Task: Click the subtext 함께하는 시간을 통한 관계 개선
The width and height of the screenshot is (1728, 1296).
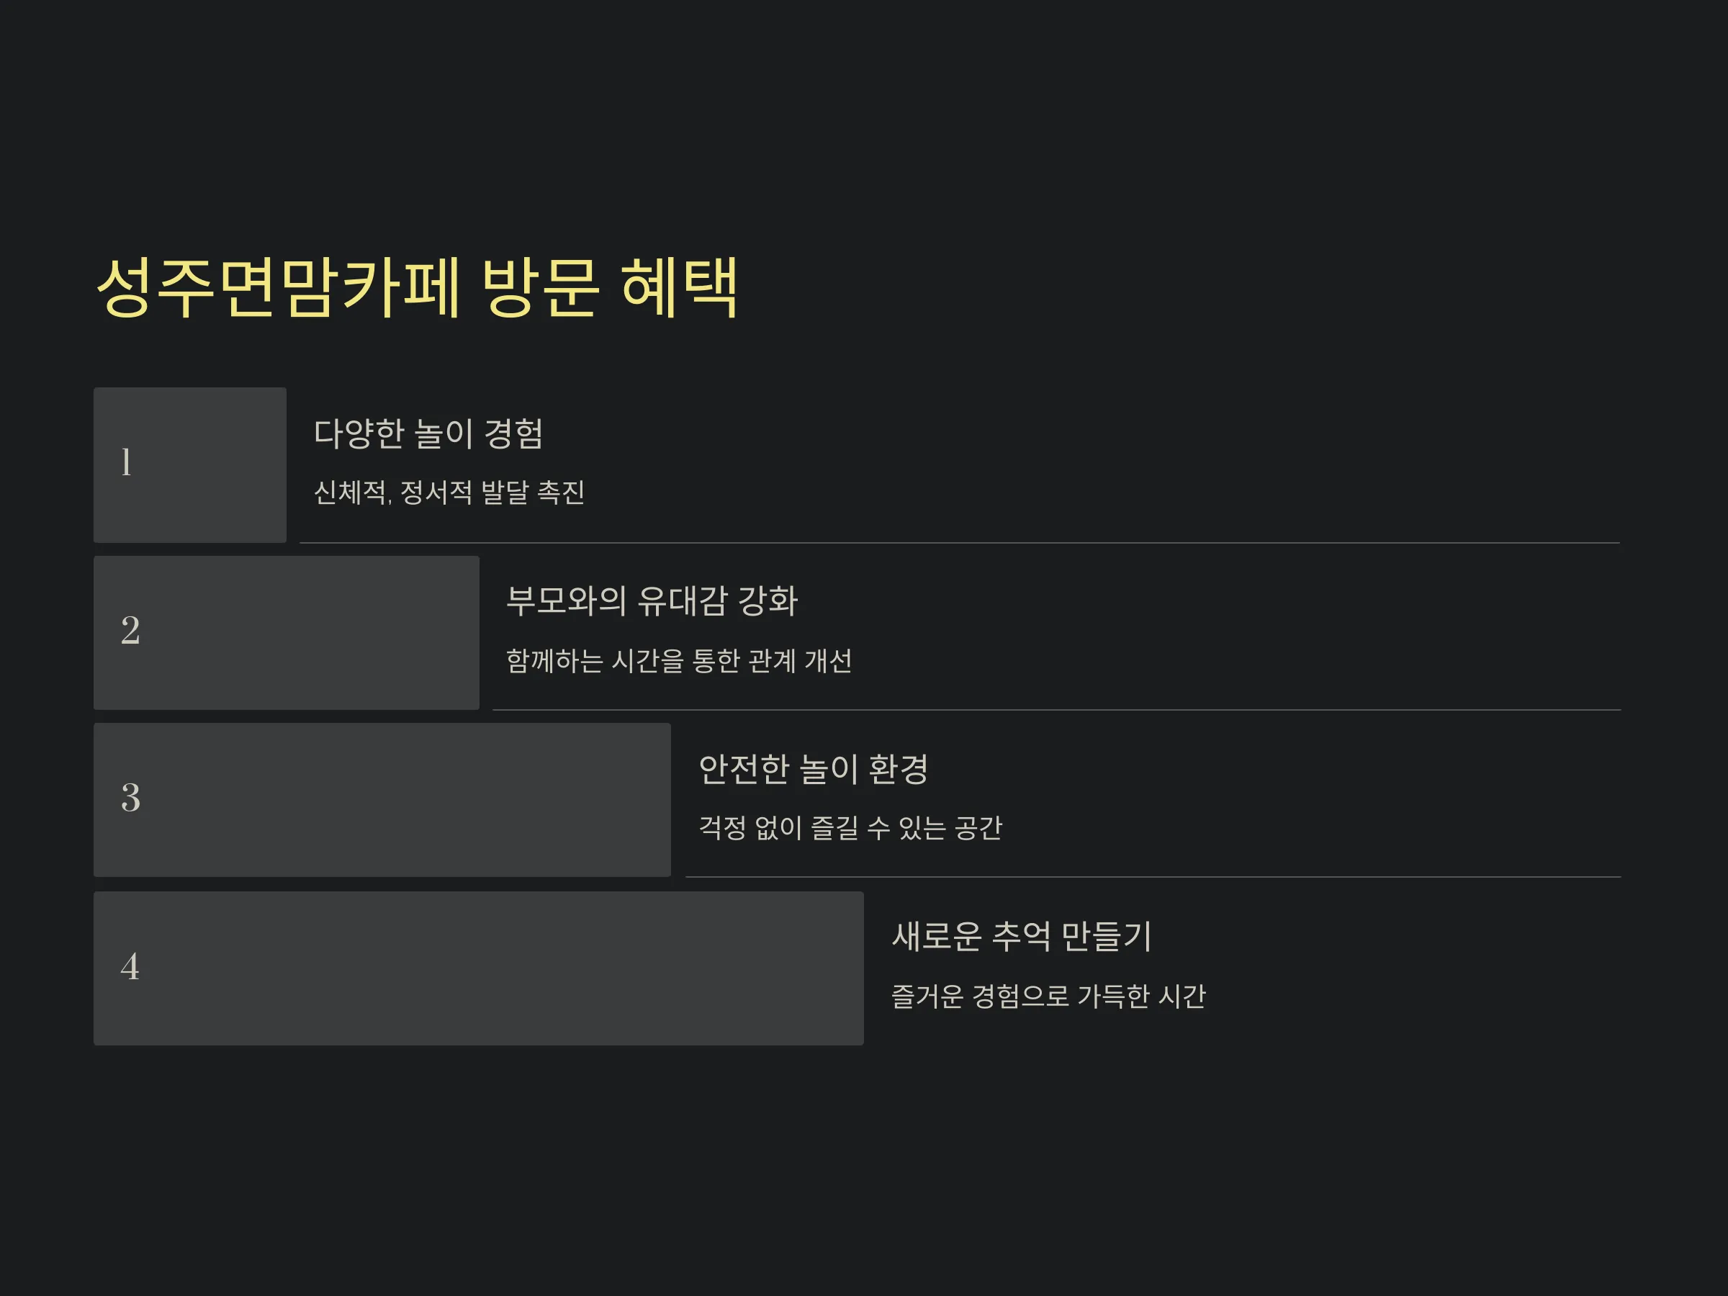Action: (679, 661)
